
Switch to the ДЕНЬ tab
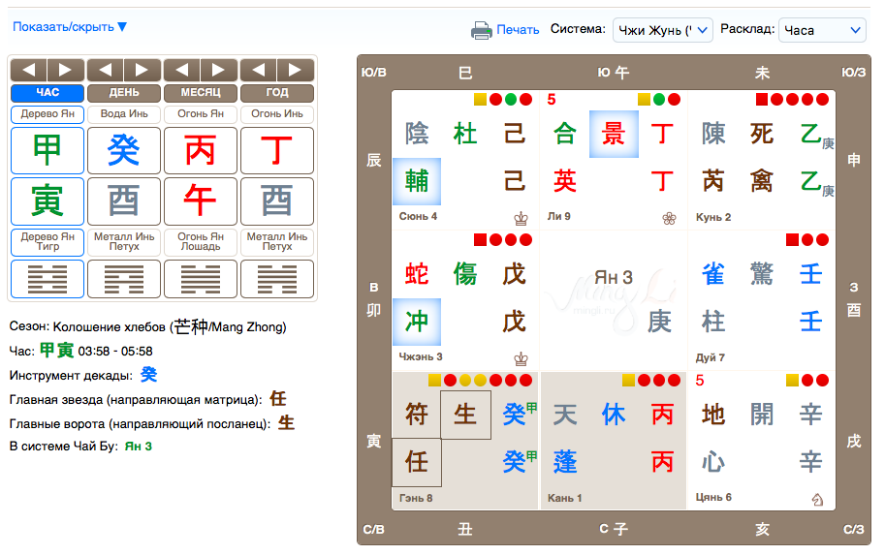click(x=124, y=93)
